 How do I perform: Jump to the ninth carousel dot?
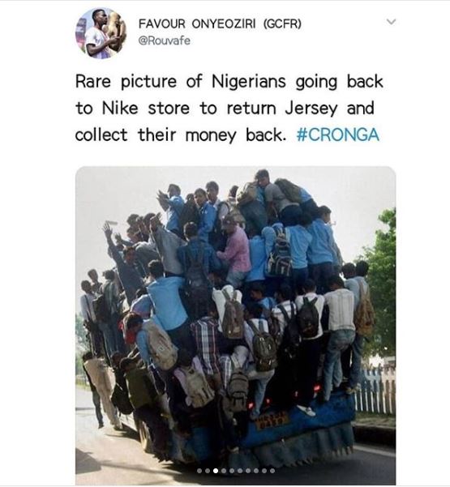264,471
